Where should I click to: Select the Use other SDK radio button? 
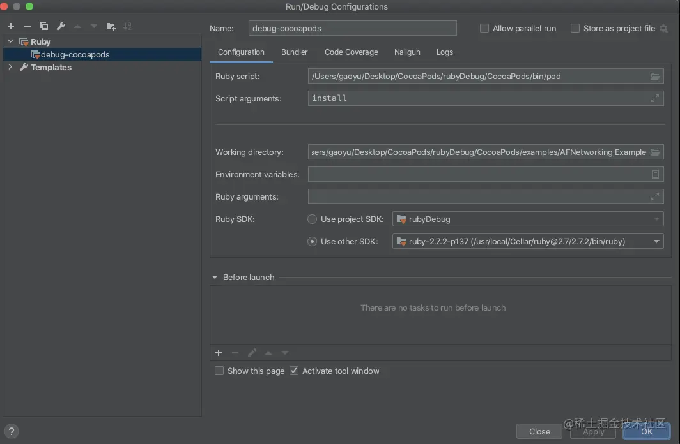click(x=312, y=242)
